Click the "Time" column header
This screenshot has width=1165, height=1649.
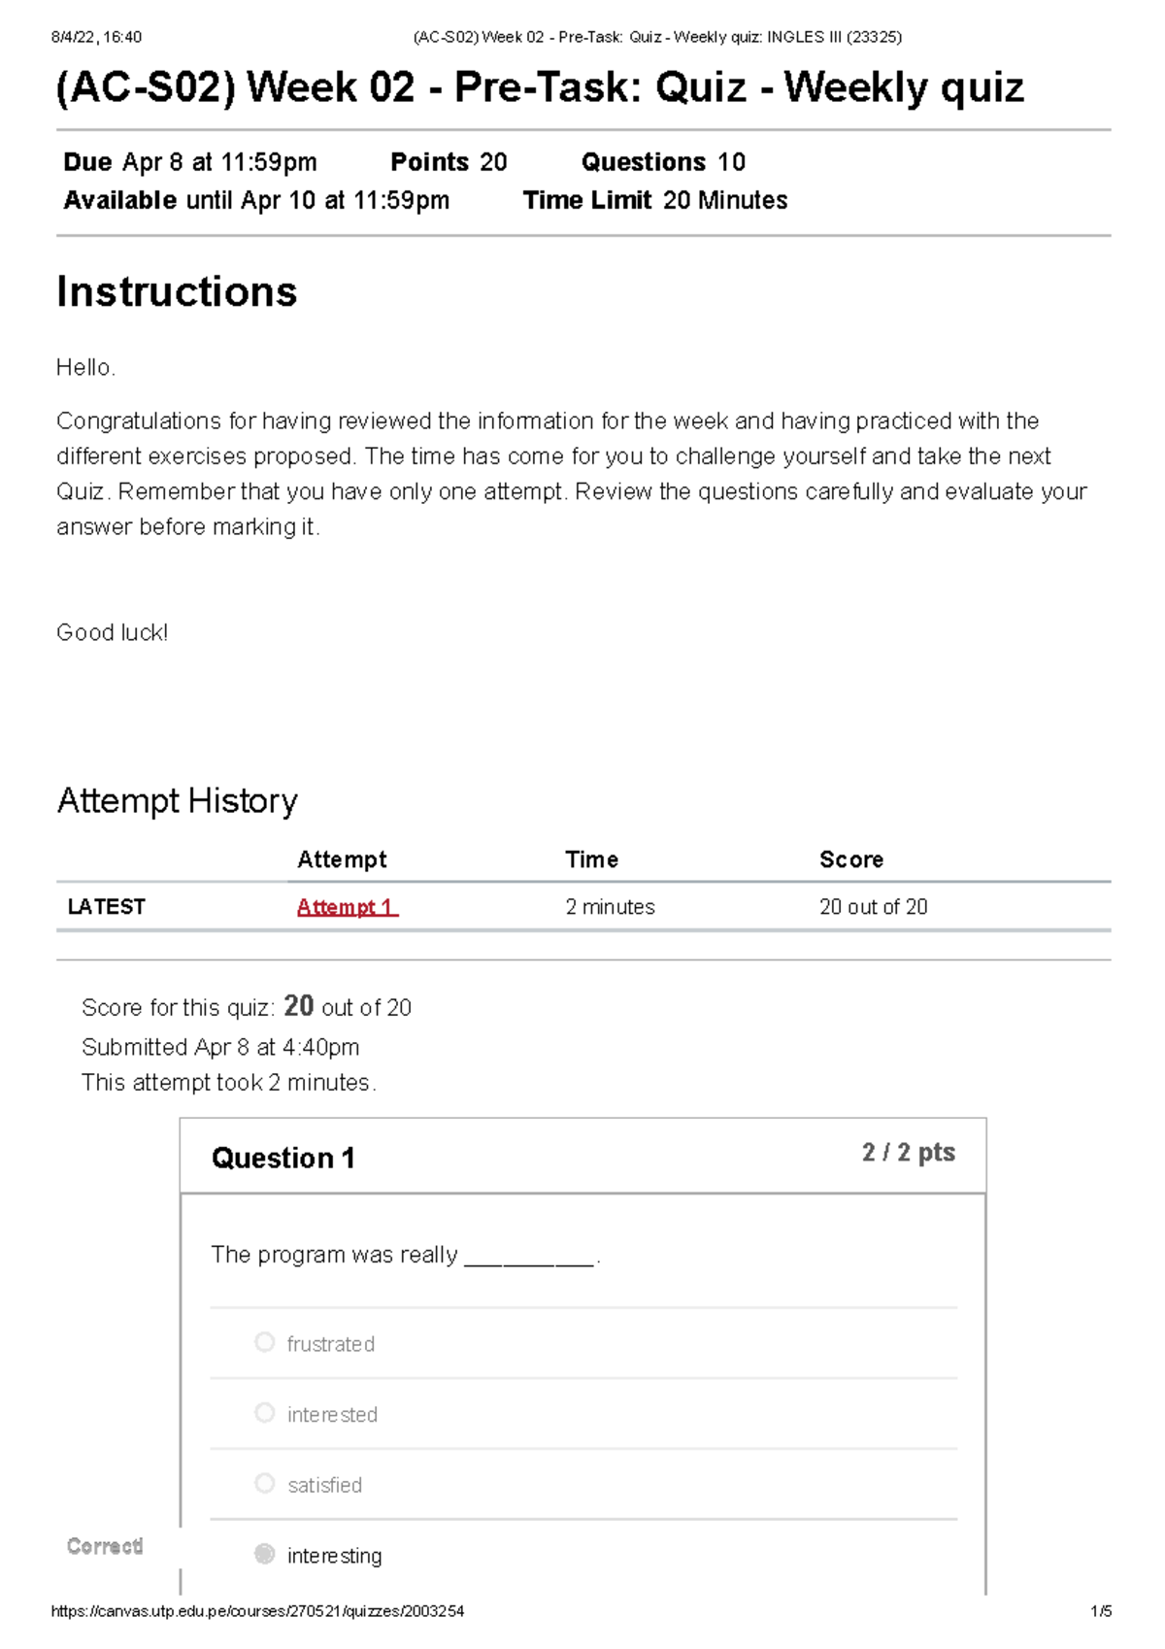click(591, 858)
